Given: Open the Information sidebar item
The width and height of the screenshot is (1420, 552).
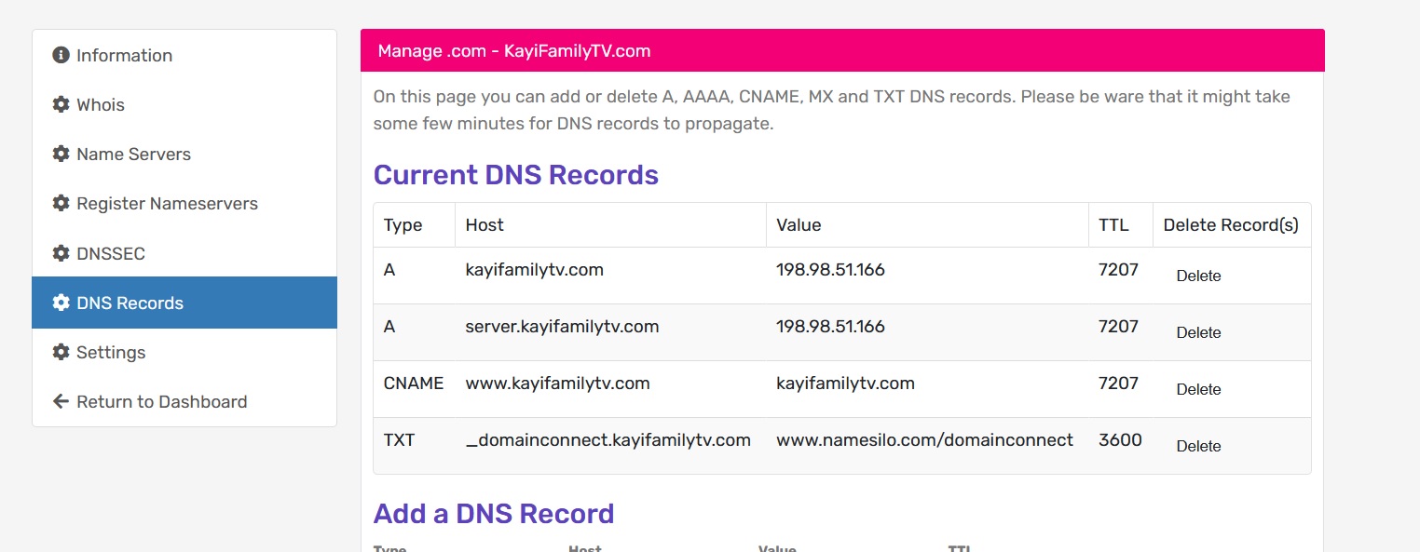Looking at the screenshot, I should (184, 55).
